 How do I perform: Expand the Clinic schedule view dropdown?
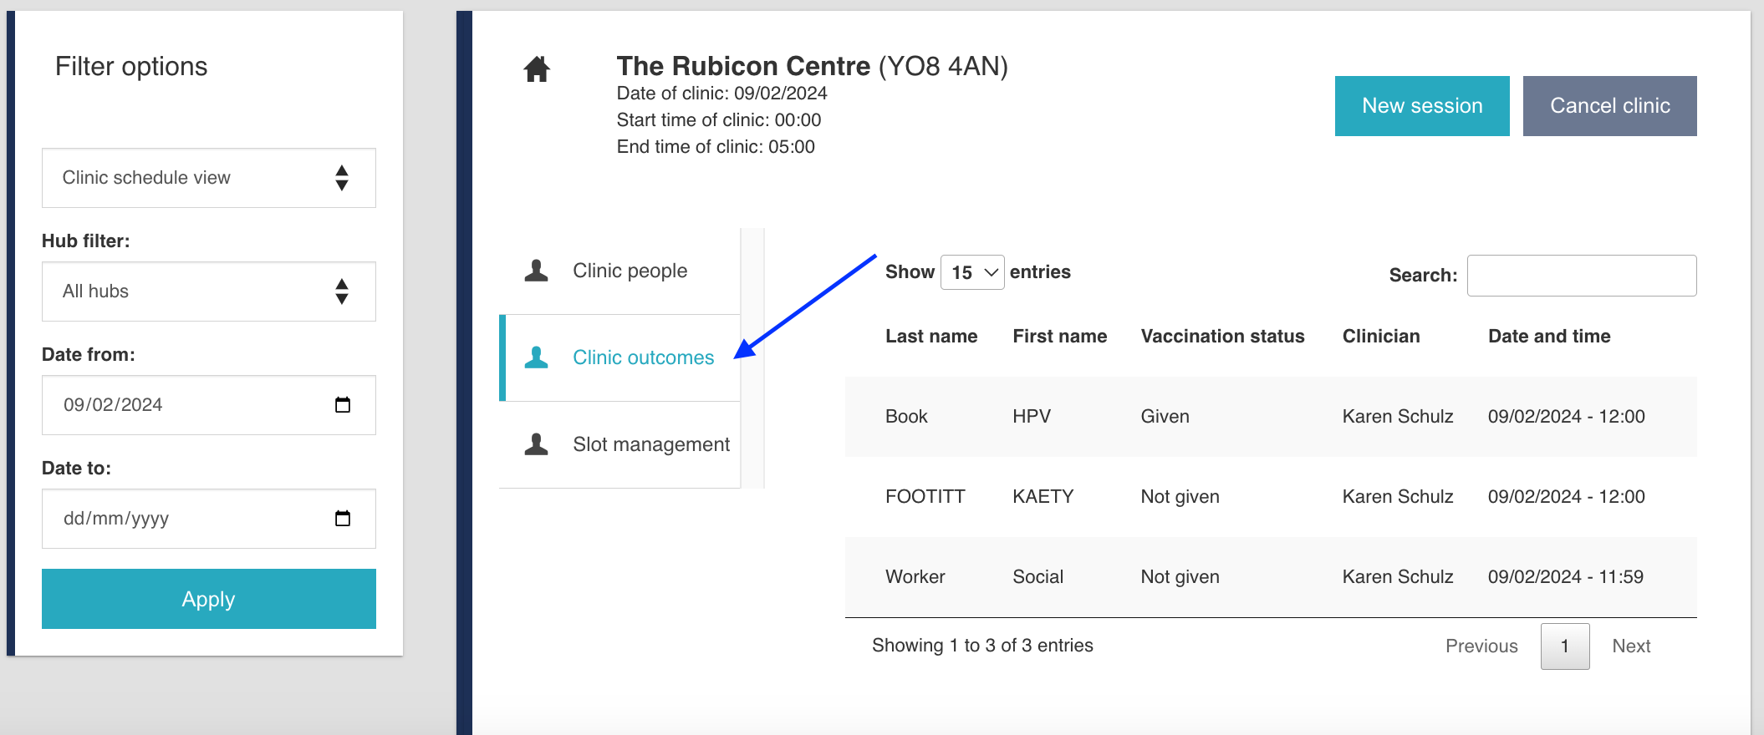209,178
